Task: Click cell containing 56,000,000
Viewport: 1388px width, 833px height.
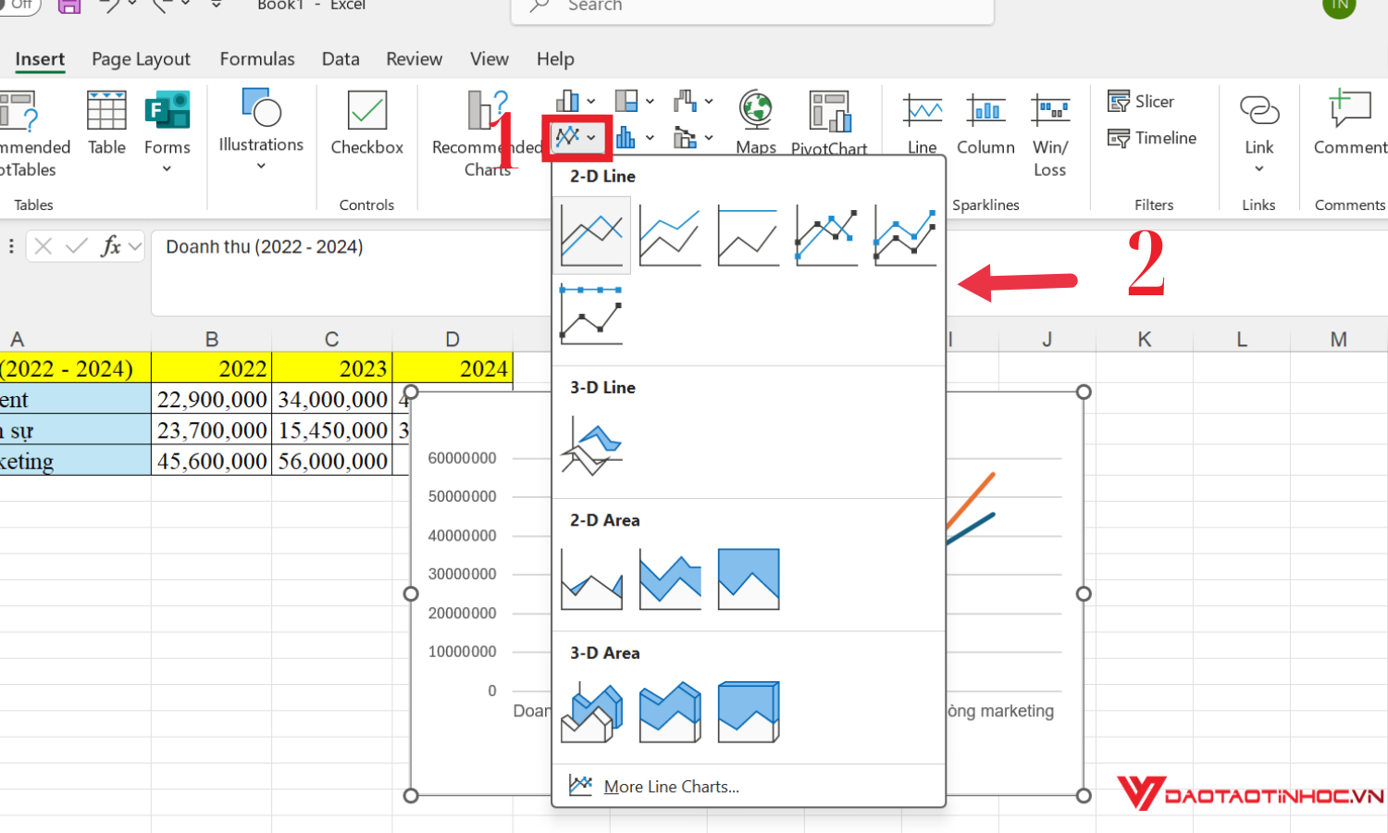Action: 332,461
